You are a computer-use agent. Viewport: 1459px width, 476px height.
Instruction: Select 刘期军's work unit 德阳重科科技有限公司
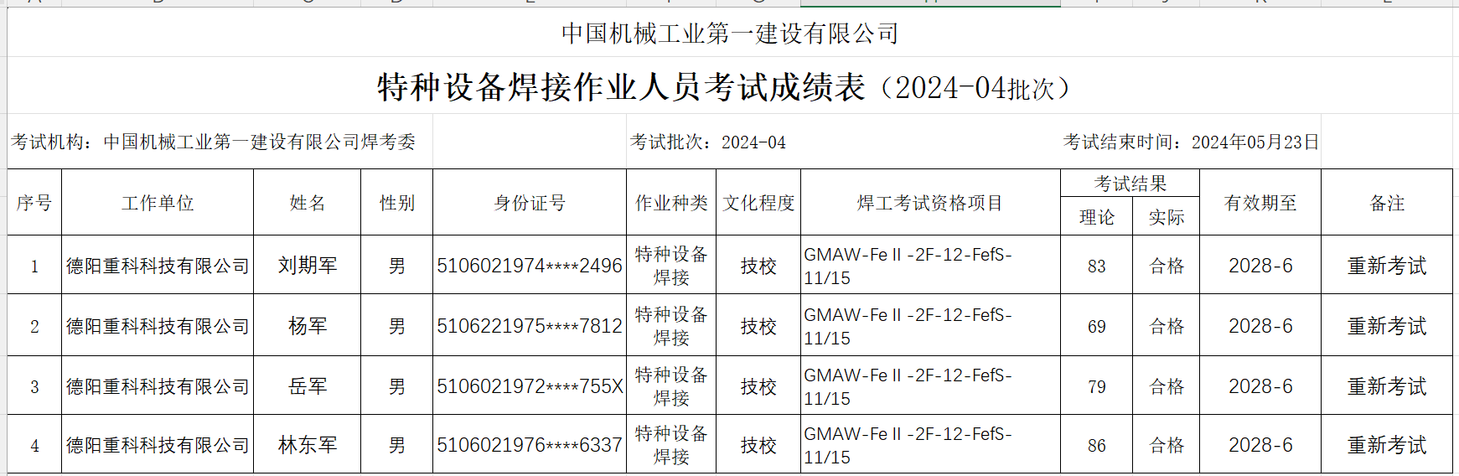coord(158,265)
